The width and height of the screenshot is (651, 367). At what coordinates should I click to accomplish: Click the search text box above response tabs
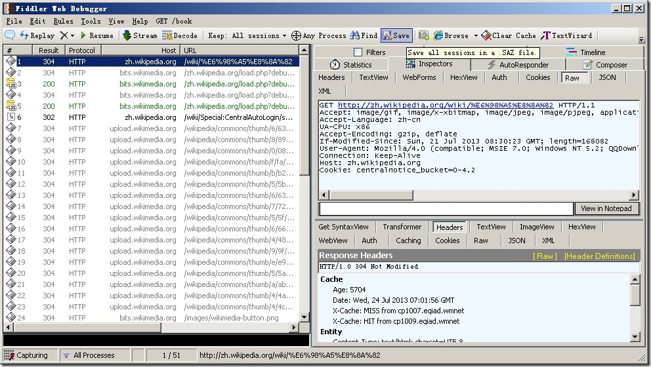(446, 208)
